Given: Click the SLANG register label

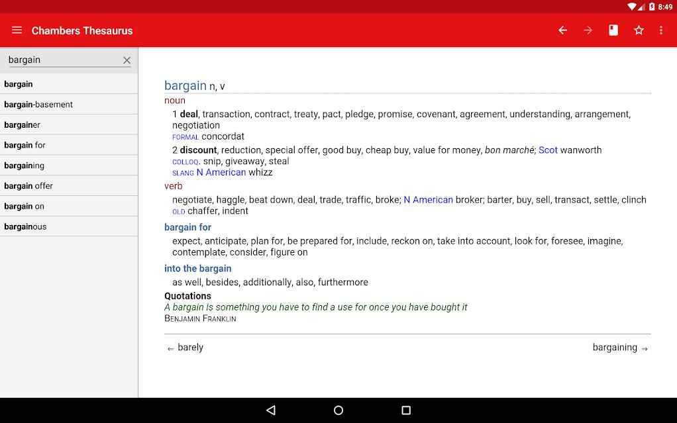Looking at the screenshot, I should (x=183, y=173).
